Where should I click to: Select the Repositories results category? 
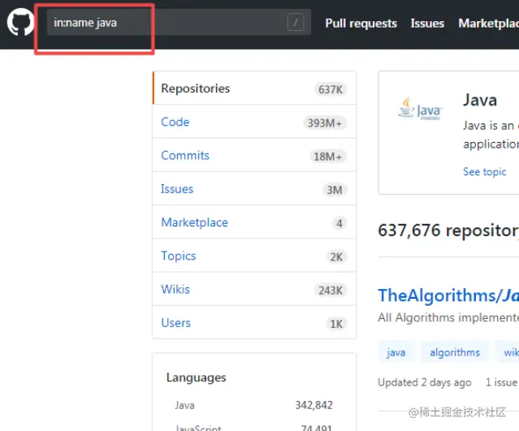(254, 88)
